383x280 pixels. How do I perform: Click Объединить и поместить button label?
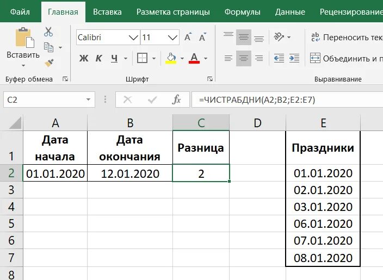pos(353,58)
